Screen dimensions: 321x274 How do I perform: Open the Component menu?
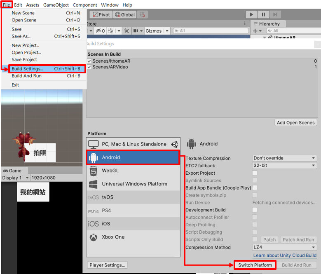(85, 5)
